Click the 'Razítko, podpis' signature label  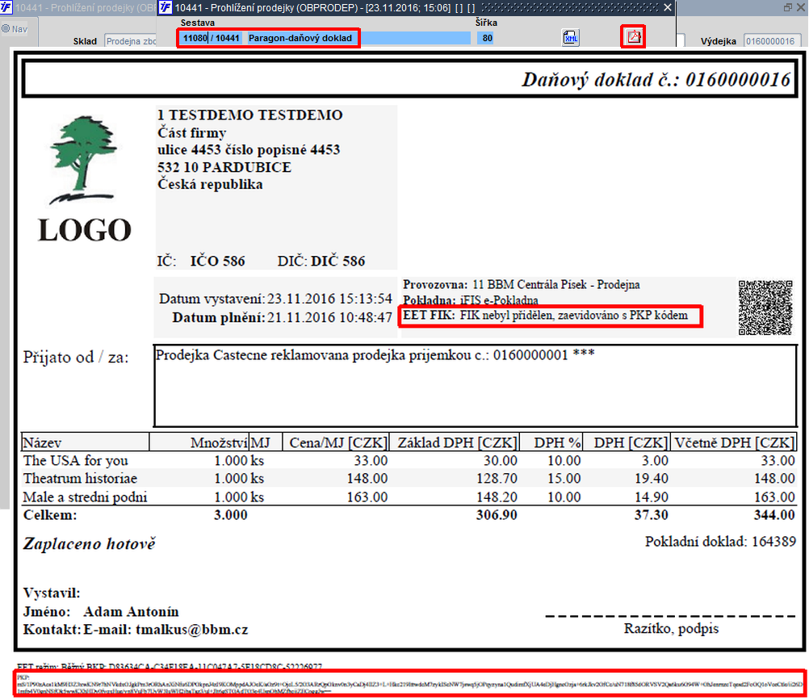click(671, 628)
